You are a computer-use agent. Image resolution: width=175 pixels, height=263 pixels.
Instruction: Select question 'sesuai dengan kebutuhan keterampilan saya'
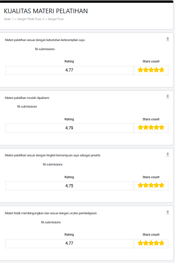pyautogui.click(x=45, y=40)
